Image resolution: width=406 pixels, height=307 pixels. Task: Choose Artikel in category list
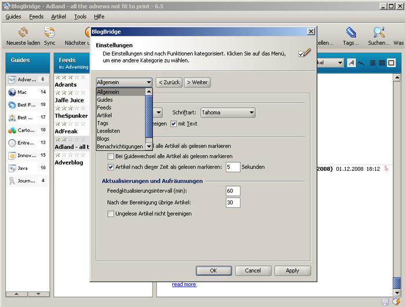(x=121, y=115)
